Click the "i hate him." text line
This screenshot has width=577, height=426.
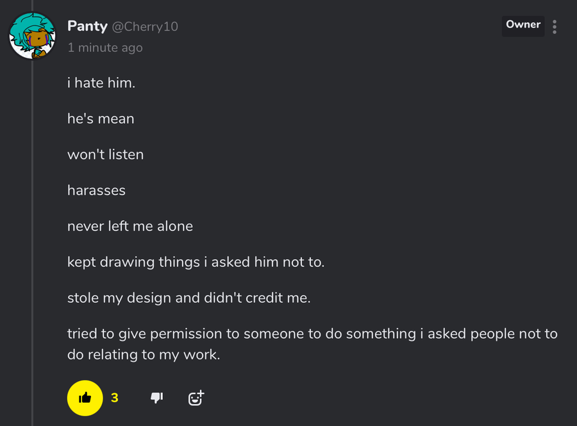pos(101,83)
